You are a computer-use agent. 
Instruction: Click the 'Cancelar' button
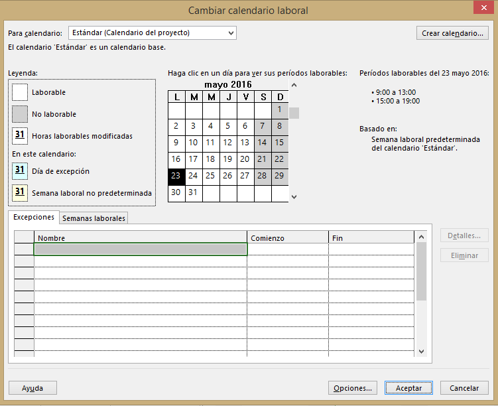tap(464, 388)
